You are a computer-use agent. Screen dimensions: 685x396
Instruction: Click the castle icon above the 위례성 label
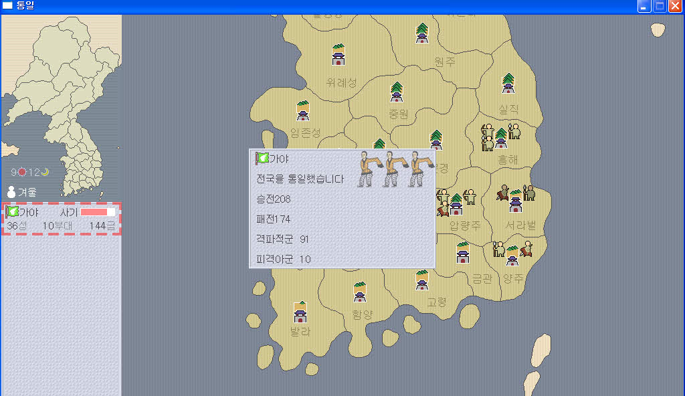point(338,55)
